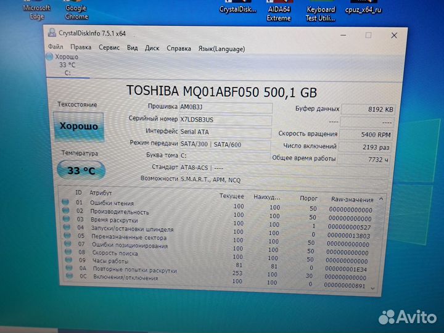Click raw value 000000013803
Viewport: 444px width, 333px height.
348,236
